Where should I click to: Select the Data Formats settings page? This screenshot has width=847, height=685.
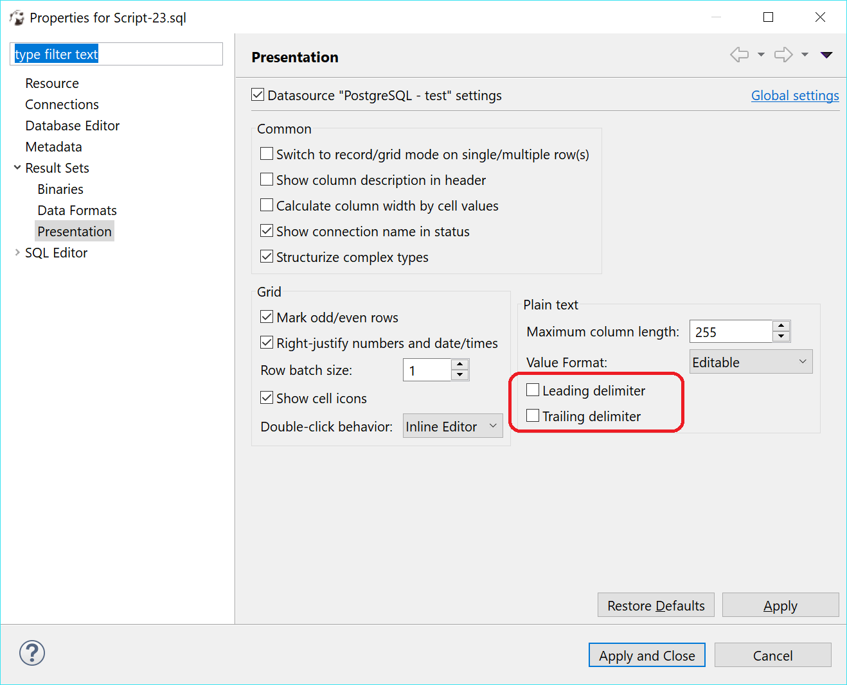pyautogui.click(x=76, y=210)
